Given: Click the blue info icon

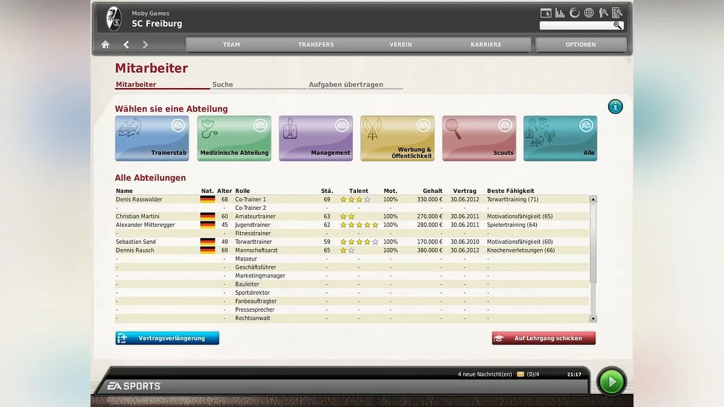Looking at the screenshot, I should 615,107.
